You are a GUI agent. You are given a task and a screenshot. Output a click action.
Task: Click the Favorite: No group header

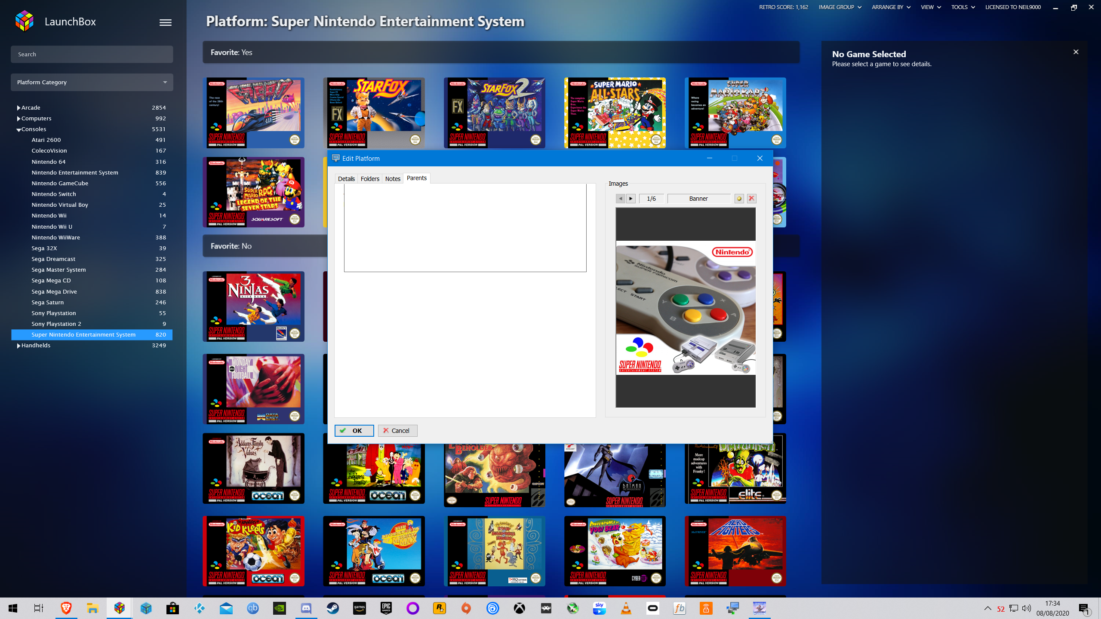[x=265, y=246]
